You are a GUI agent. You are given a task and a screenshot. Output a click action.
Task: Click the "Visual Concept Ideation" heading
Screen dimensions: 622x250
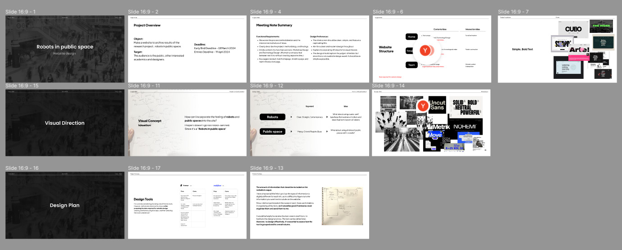click(x=150, y=123)
